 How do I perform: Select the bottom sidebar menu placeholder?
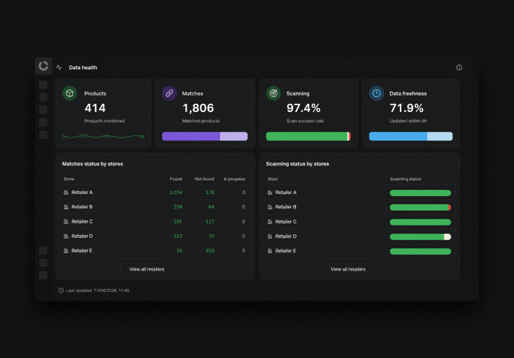pyautogui.click(x=43, y=275)
